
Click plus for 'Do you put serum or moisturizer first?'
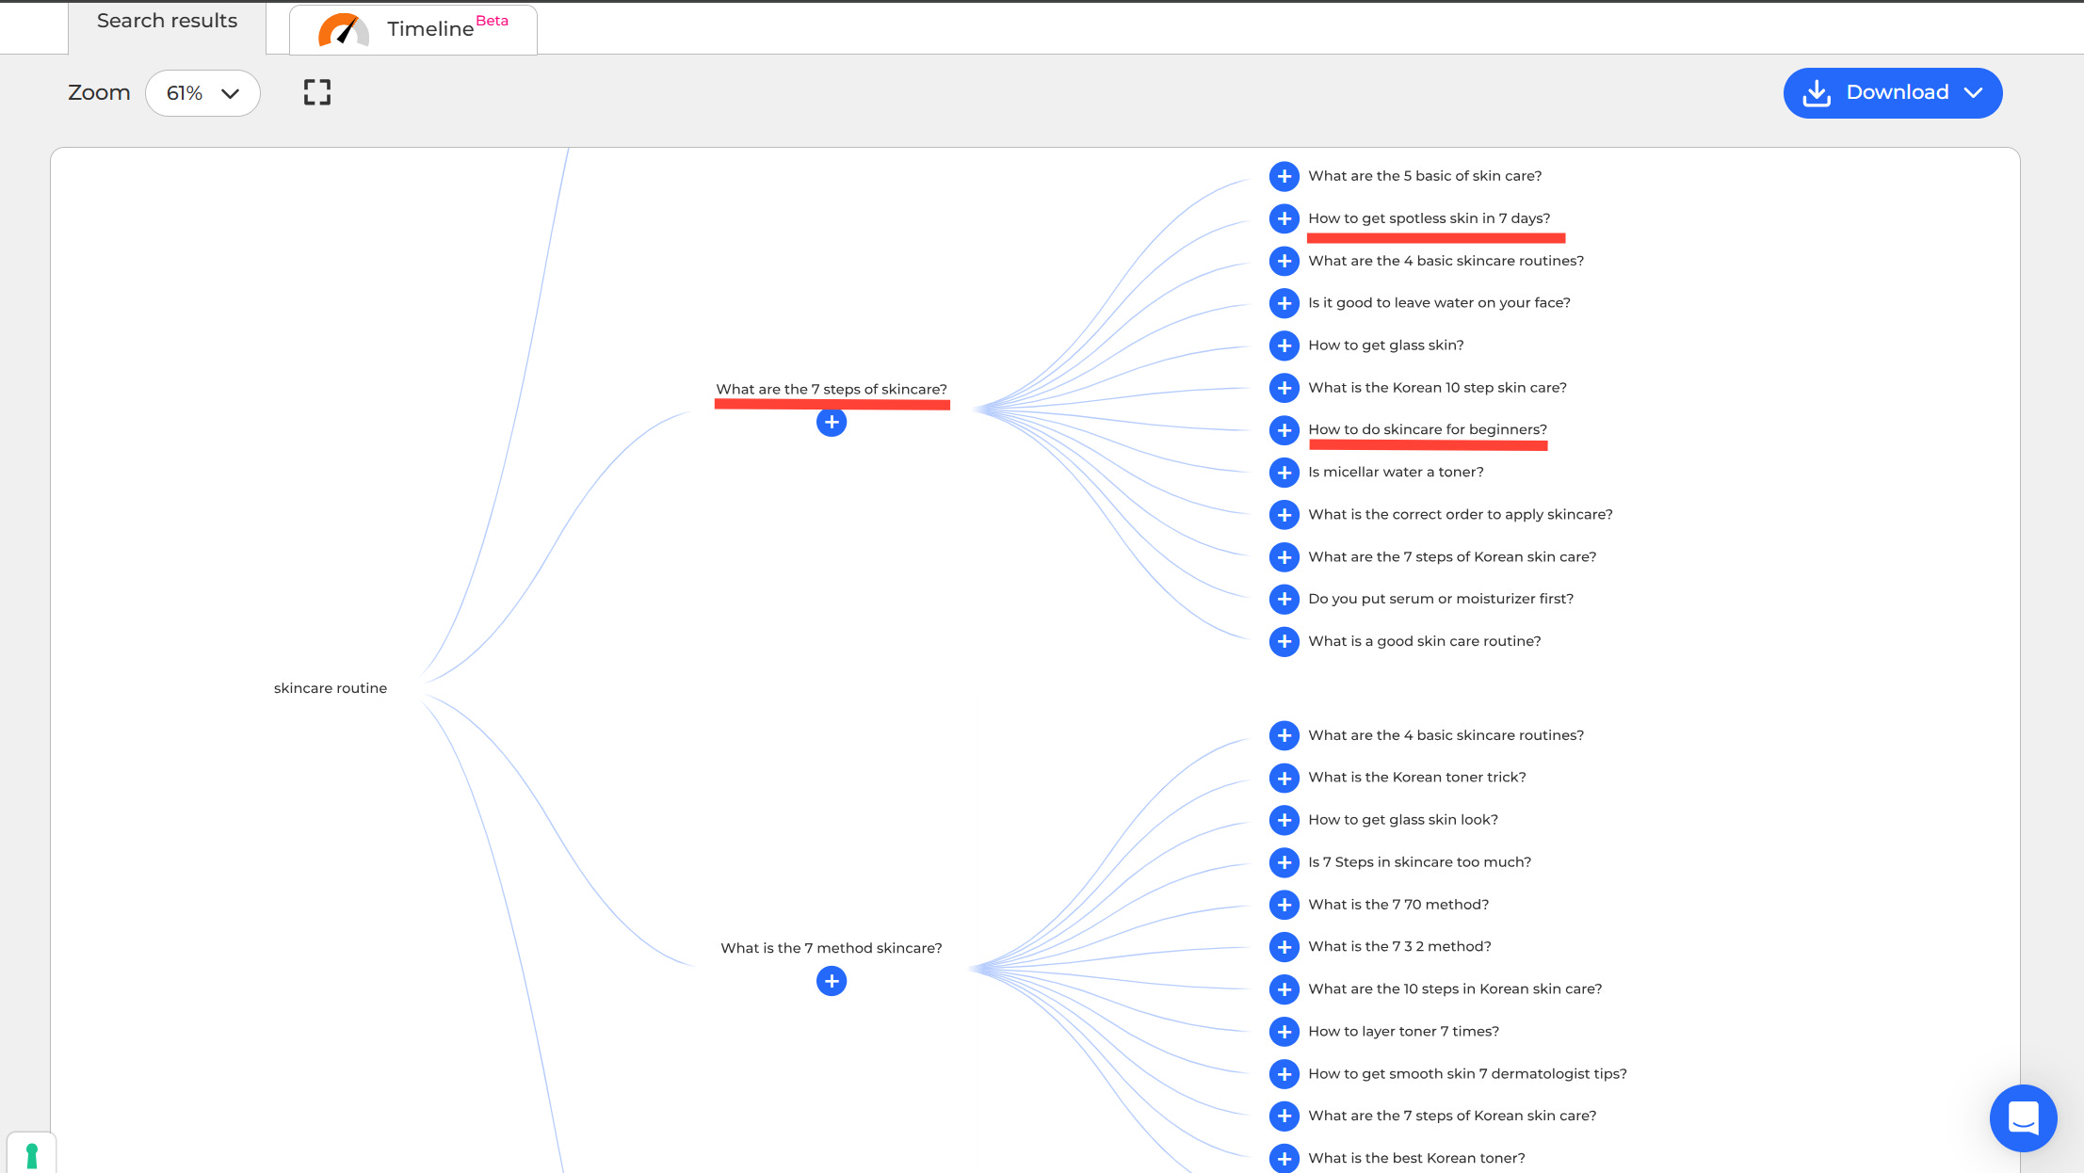tap(1284, 599)
